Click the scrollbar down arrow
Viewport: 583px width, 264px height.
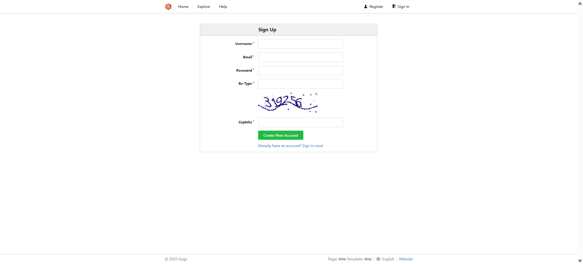[x=580, y=261]
